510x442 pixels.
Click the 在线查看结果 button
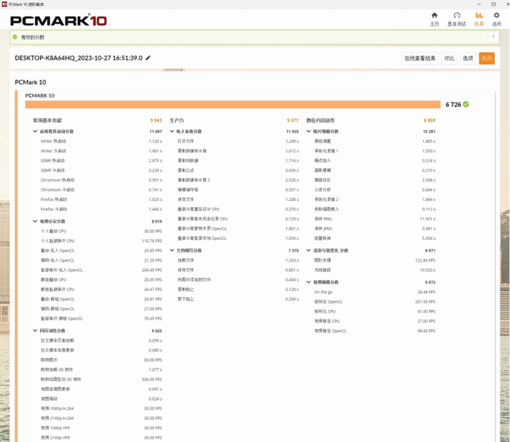(x=420, y=59)
